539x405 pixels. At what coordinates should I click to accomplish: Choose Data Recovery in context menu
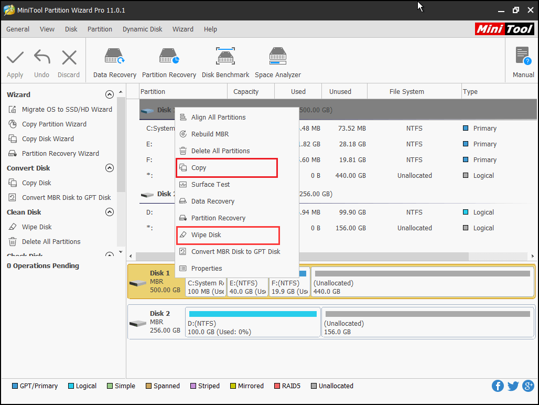click(x=237, y=201)
